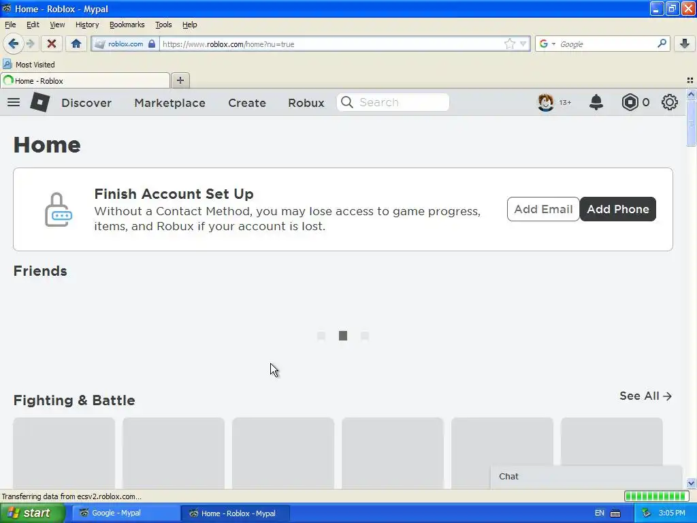Click the Google search input box

(606, 44)
